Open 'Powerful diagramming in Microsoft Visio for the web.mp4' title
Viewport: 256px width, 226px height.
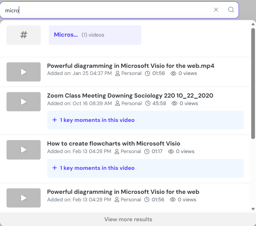(131, 66)
